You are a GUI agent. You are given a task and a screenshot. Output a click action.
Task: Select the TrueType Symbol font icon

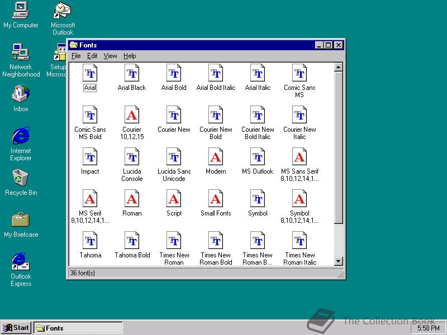click(258, 199)
